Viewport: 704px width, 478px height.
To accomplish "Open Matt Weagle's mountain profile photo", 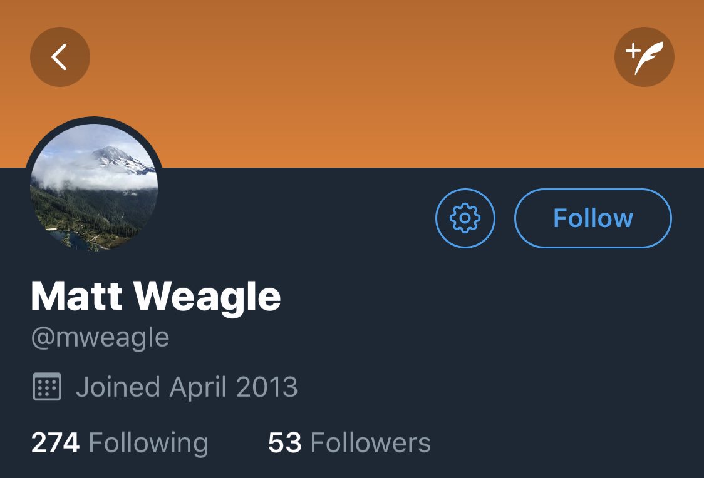I will (x=94, y=188).
